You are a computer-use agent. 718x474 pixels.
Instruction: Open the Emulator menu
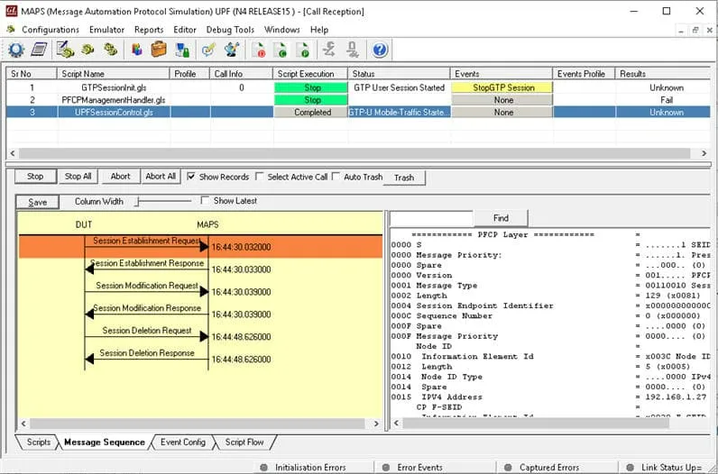106,29
